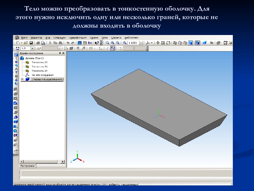Click the Open file icon
Viewport: 254px width, 191px height.
click(26, 43)
